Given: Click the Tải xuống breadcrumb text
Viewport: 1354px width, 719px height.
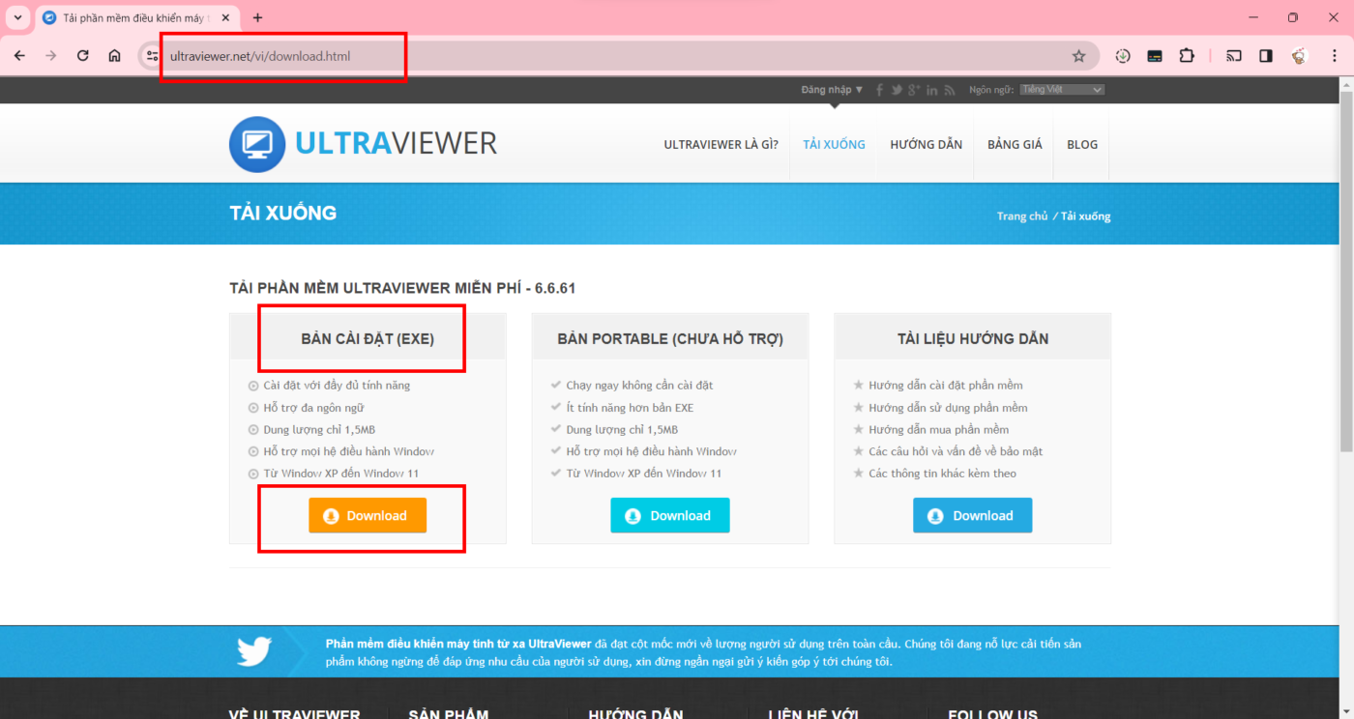Looking at the screenshot, I should pyautogui.click(x=1086, y=216).
